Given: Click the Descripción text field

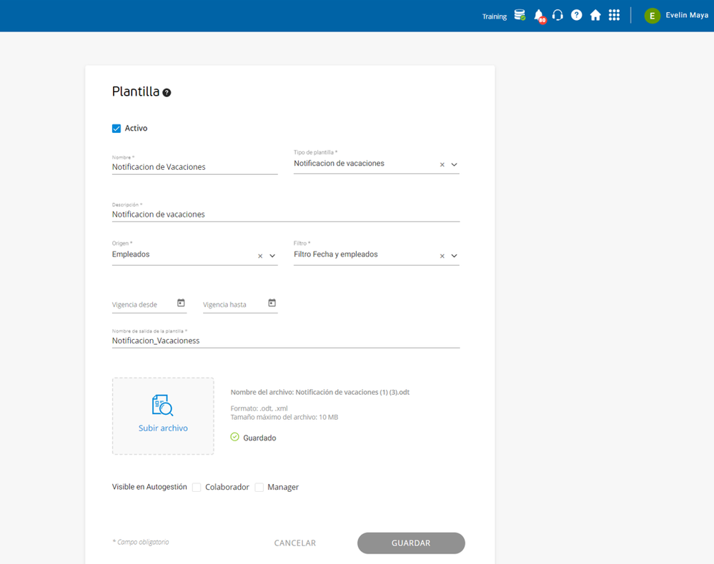Looking at the screenshot, I should point(285,214).
